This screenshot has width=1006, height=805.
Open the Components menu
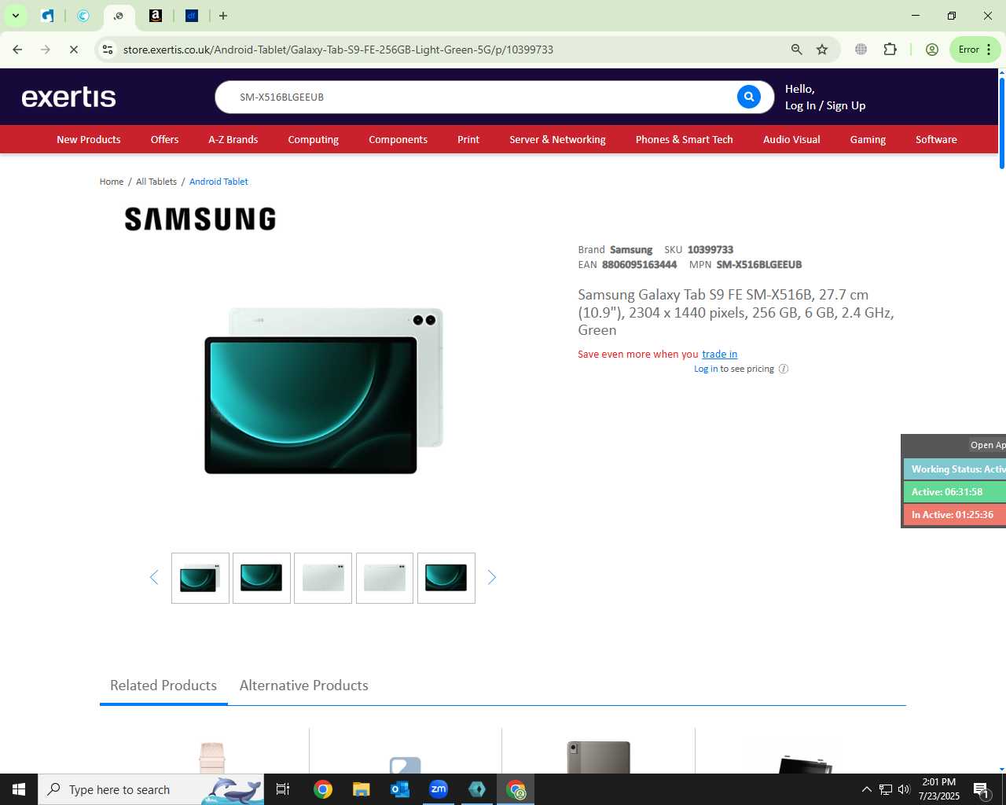(x=398, y=139)
